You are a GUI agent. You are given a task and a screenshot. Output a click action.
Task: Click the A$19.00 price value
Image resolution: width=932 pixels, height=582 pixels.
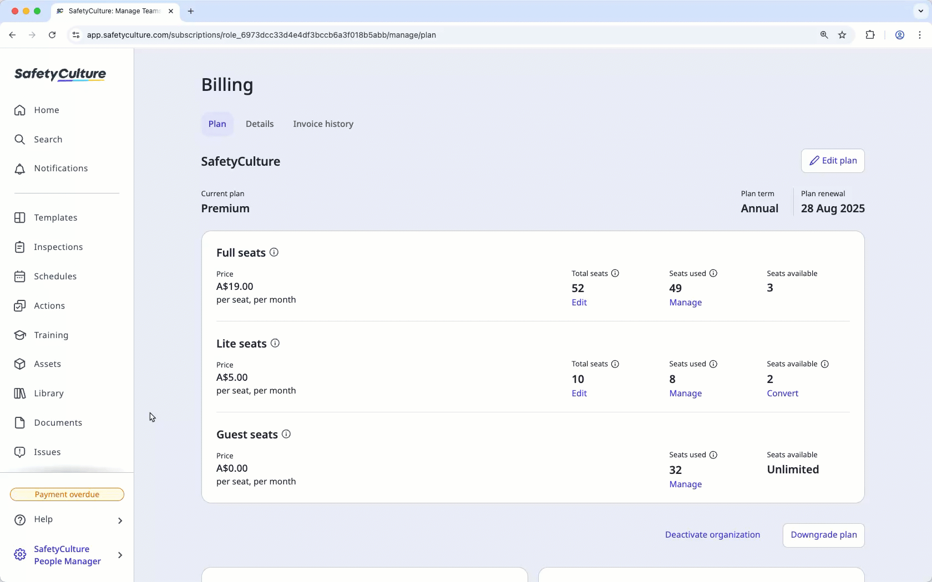(x=235, y=287)
